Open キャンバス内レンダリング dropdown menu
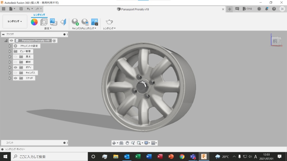 (84, 29)
